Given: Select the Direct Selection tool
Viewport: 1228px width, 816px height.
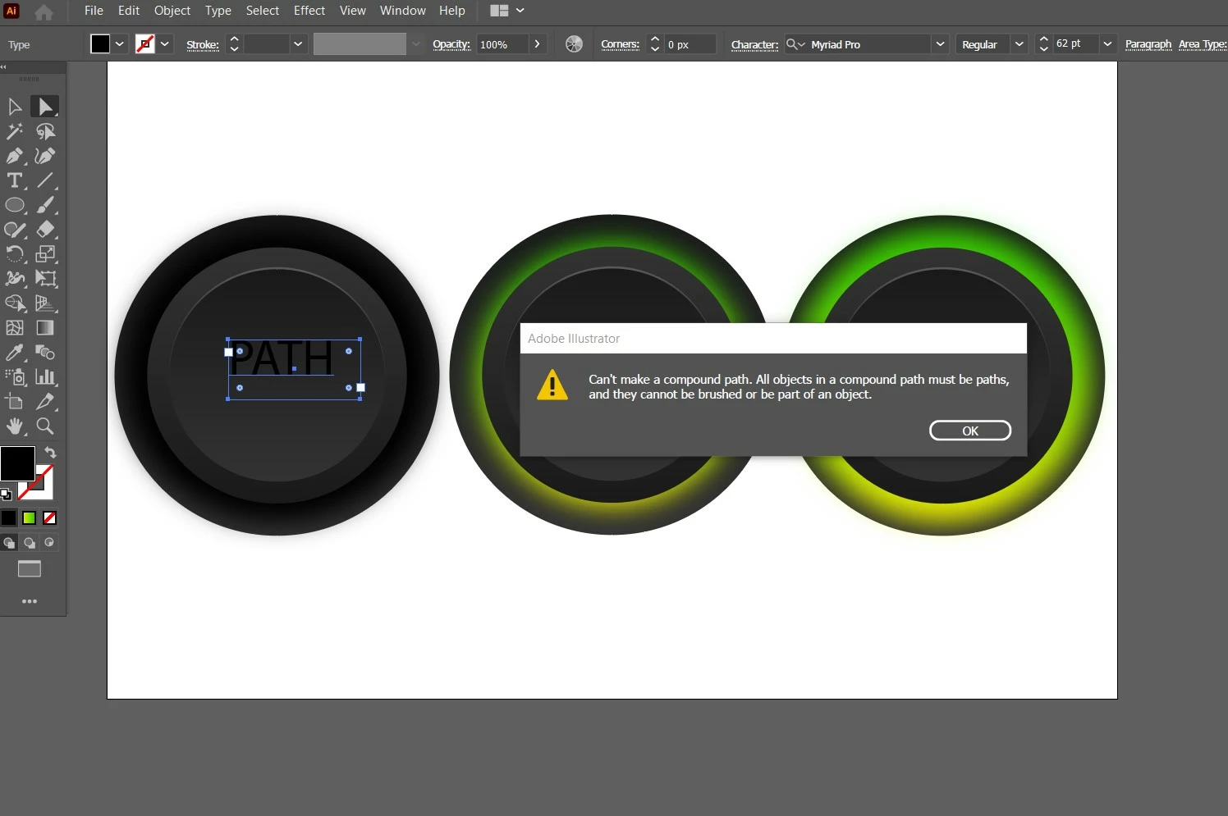Looking at the screenshot, I should pyautogui.click(x=45, y=107).
